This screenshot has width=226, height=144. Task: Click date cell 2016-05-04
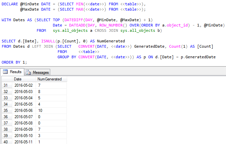[x=24, y=98]
